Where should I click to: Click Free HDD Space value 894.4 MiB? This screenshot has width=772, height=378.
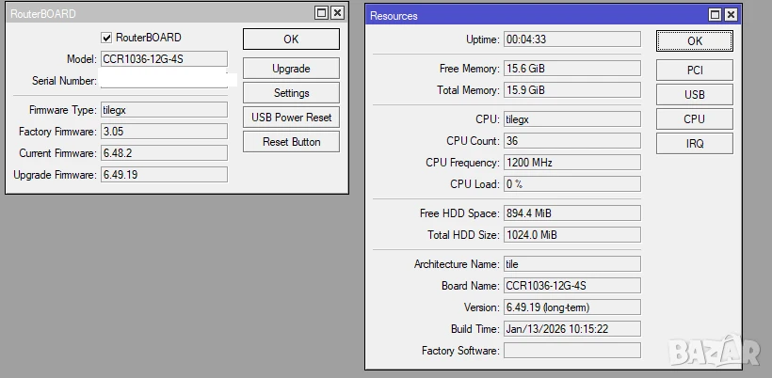point(572,213)
